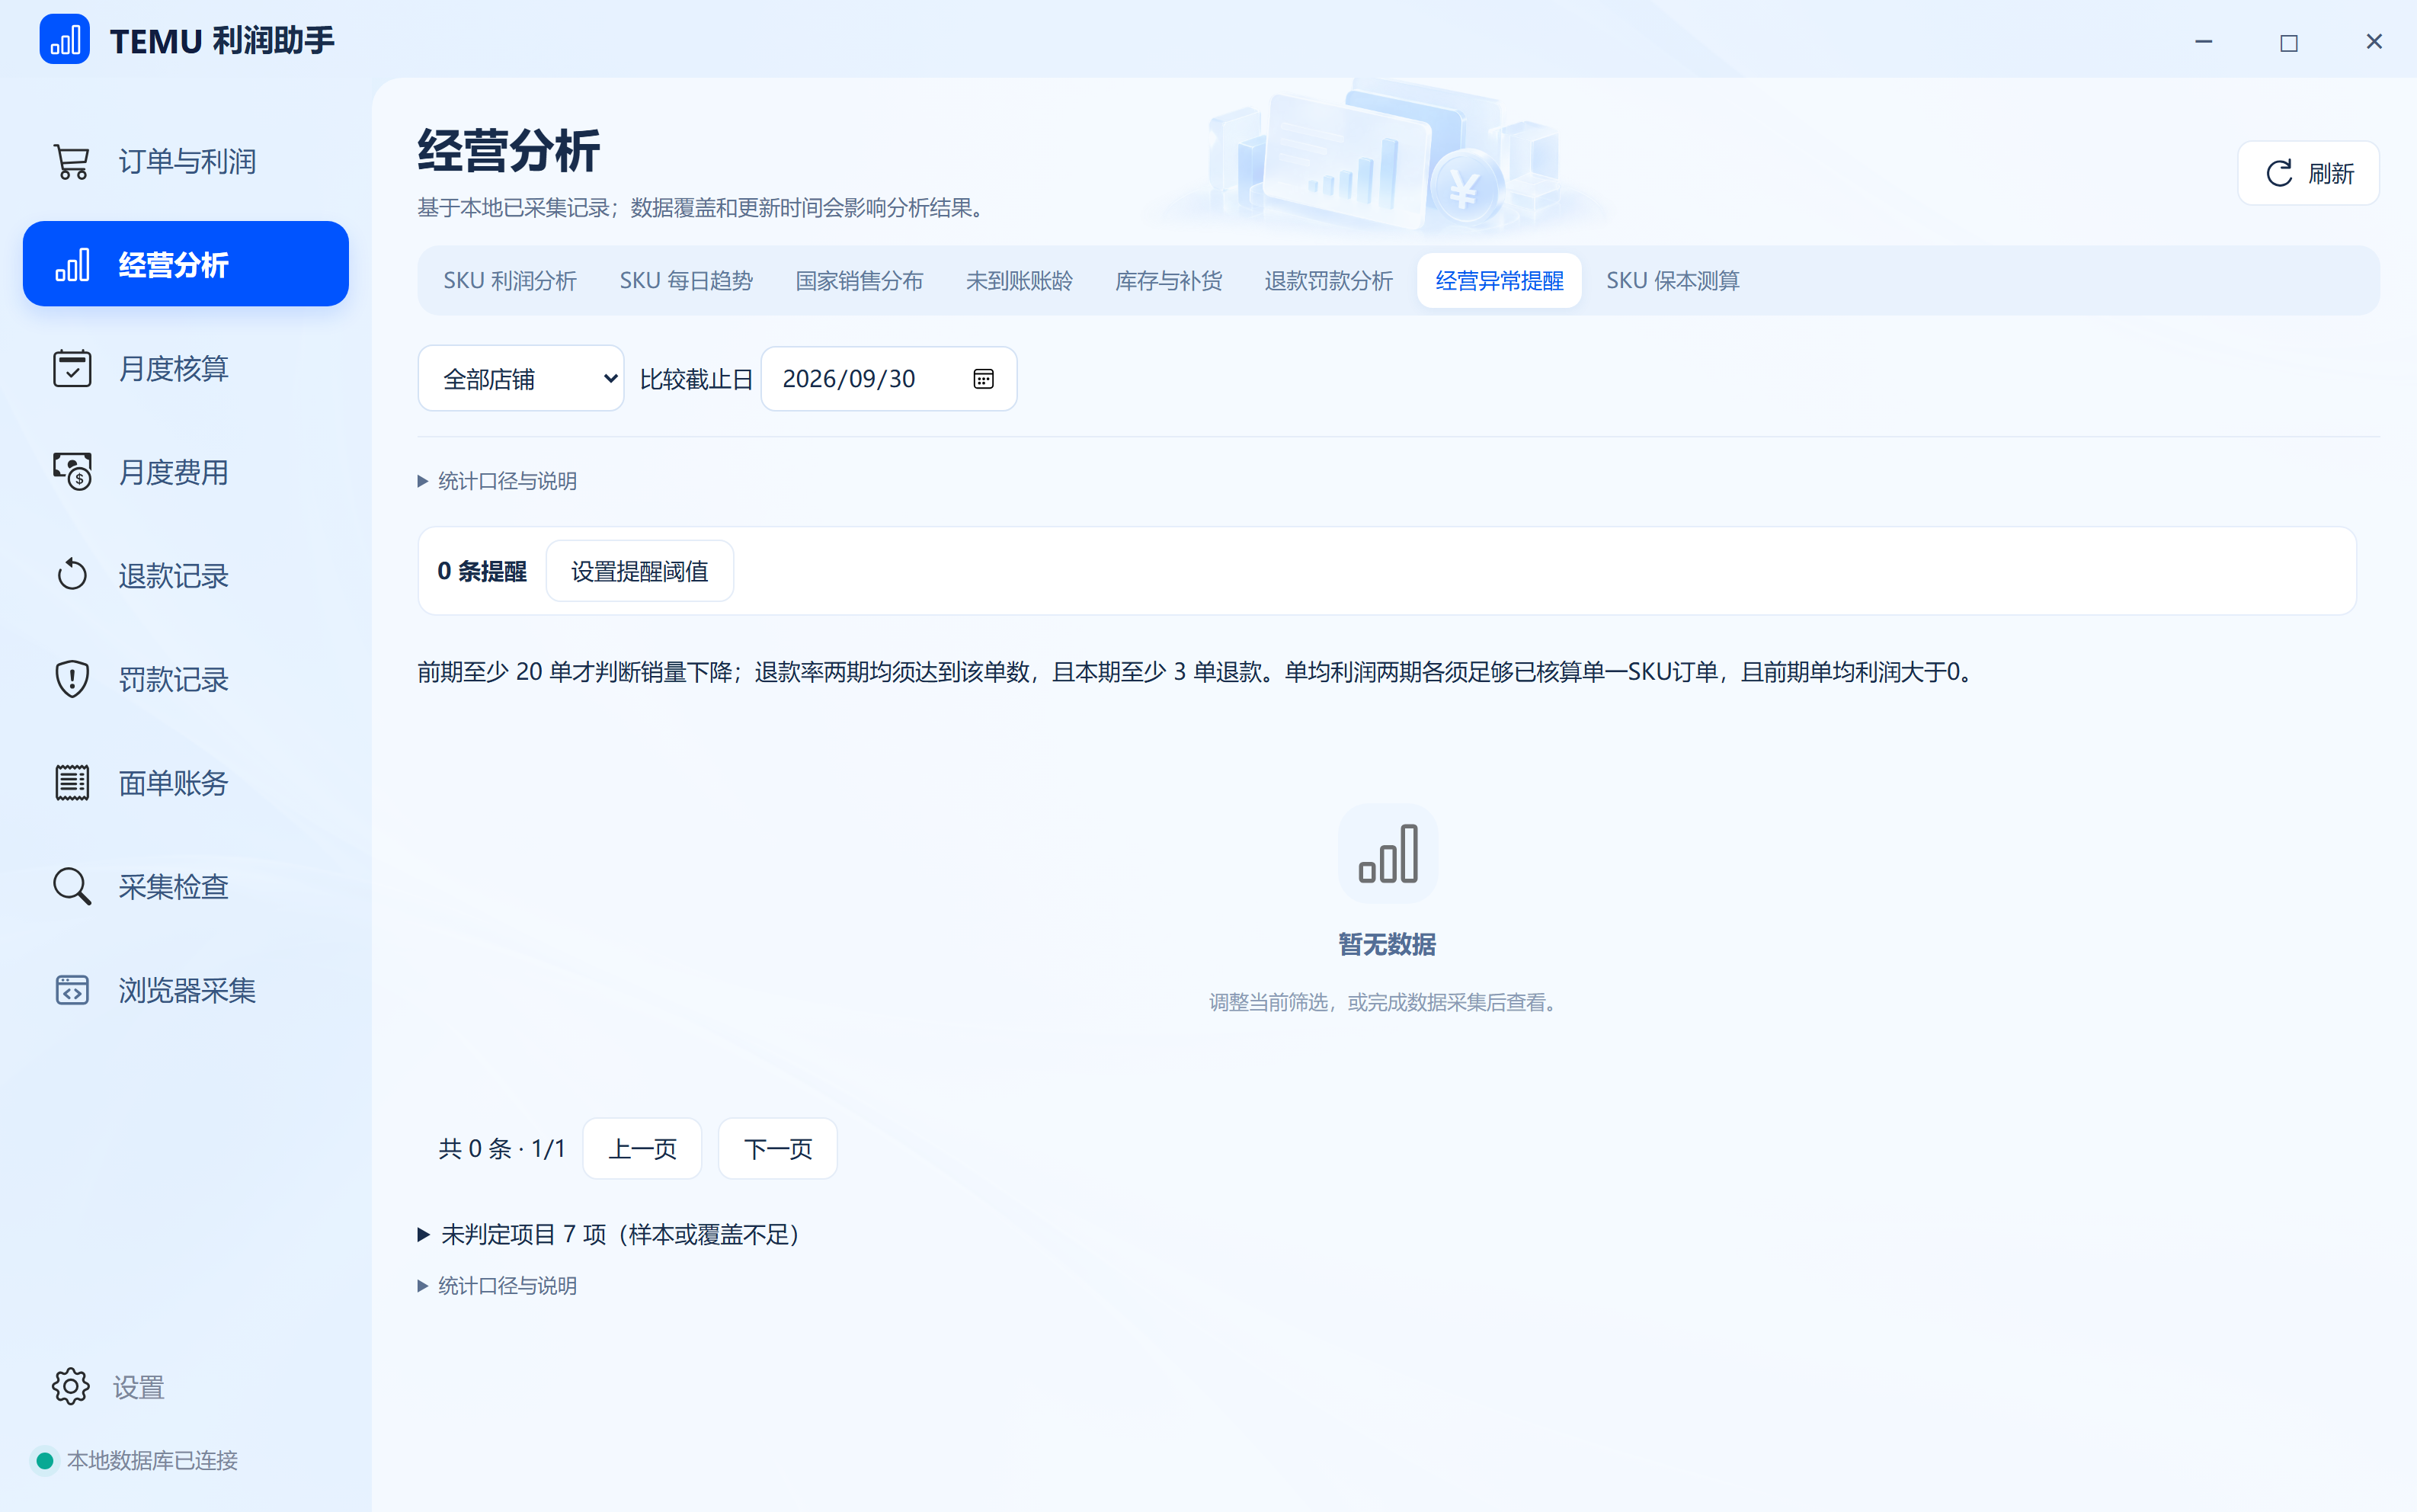Select the 经营异常提醒 tab

[1500, 281]
